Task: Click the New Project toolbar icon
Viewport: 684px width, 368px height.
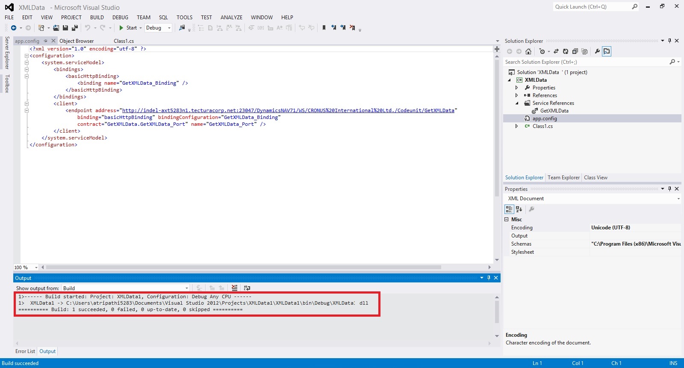Action: pos(41,28)
